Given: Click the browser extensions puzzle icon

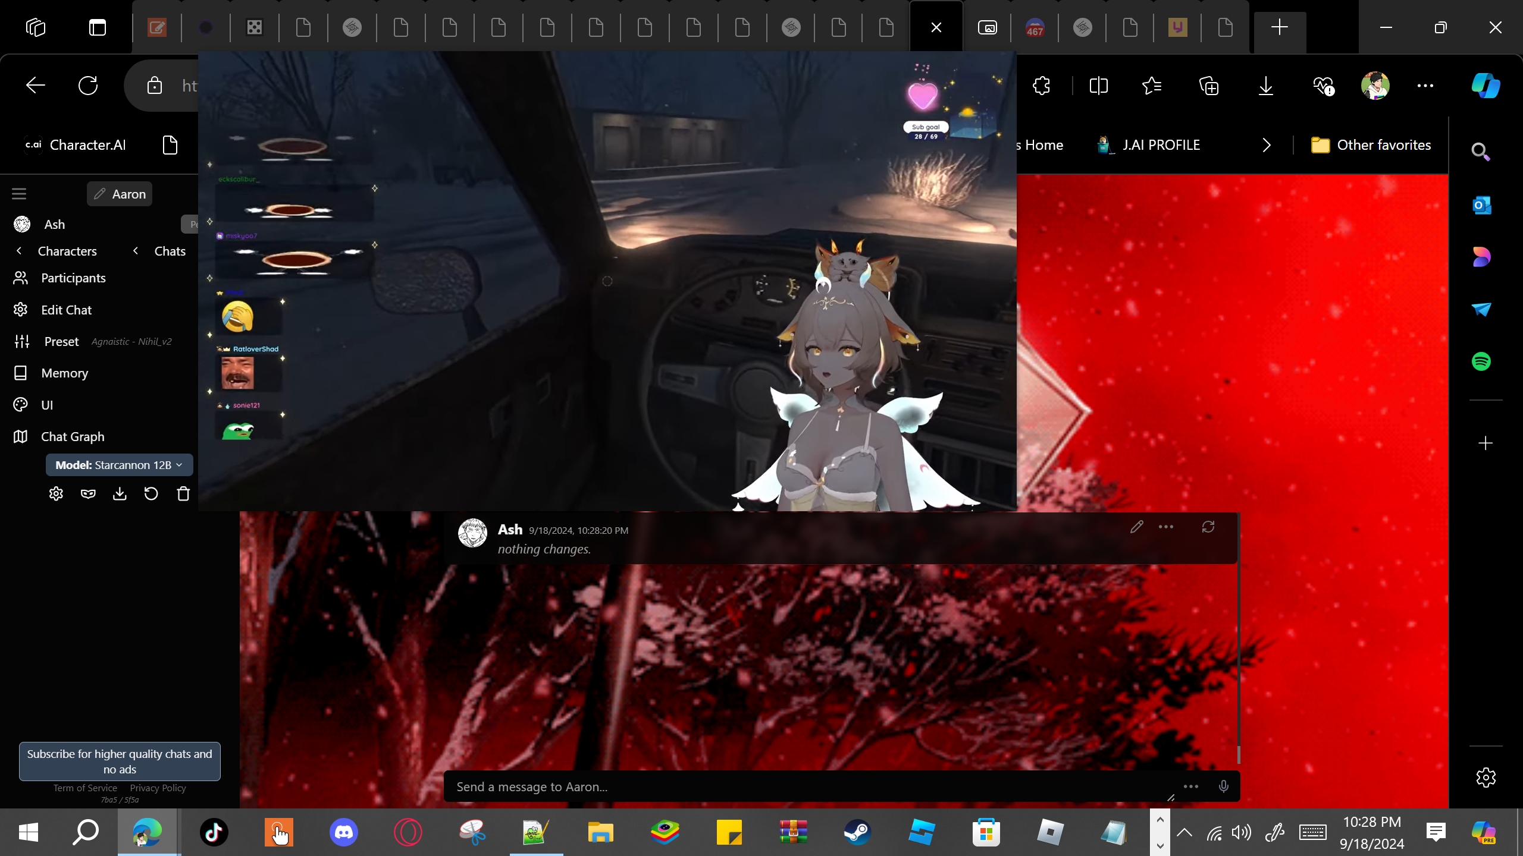Looking at the screenshot, I should tap(1042, 86).
